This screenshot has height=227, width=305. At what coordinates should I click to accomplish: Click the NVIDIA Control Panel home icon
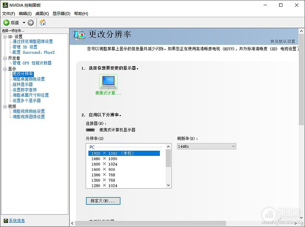pyautogui.click(x=42, y=22)
